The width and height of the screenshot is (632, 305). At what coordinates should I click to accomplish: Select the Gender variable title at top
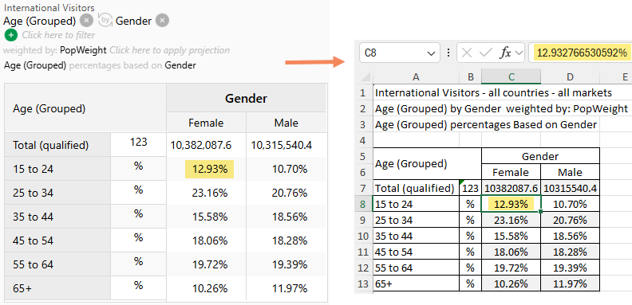tap(134, 21)
